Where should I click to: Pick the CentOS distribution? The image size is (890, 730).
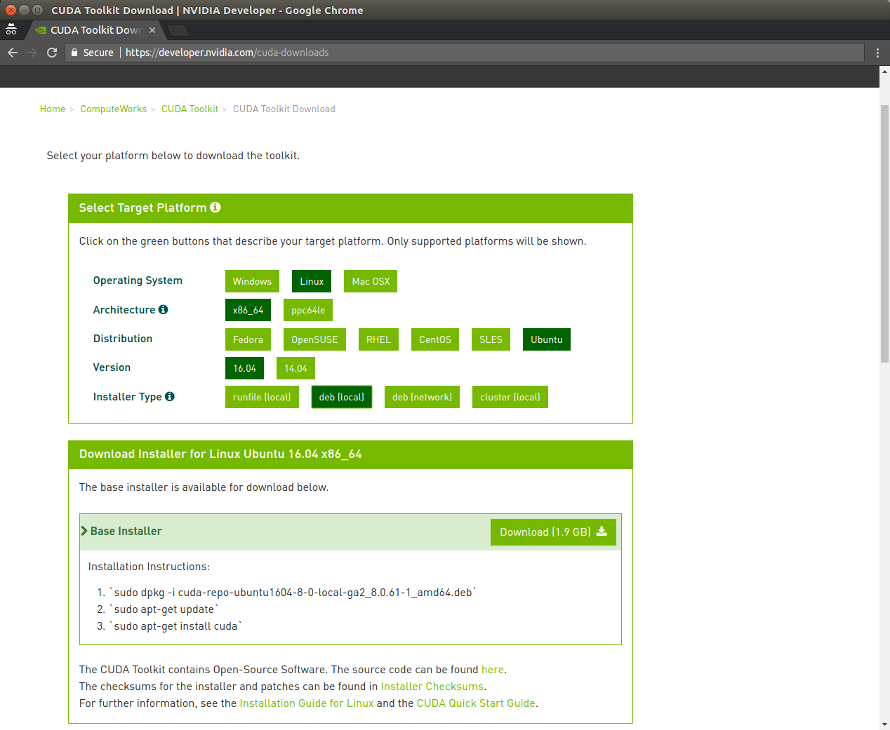(x=435, y=339)
